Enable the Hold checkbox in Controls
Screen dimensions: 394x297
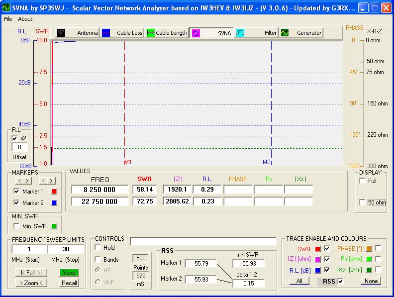tap(98, 248)
